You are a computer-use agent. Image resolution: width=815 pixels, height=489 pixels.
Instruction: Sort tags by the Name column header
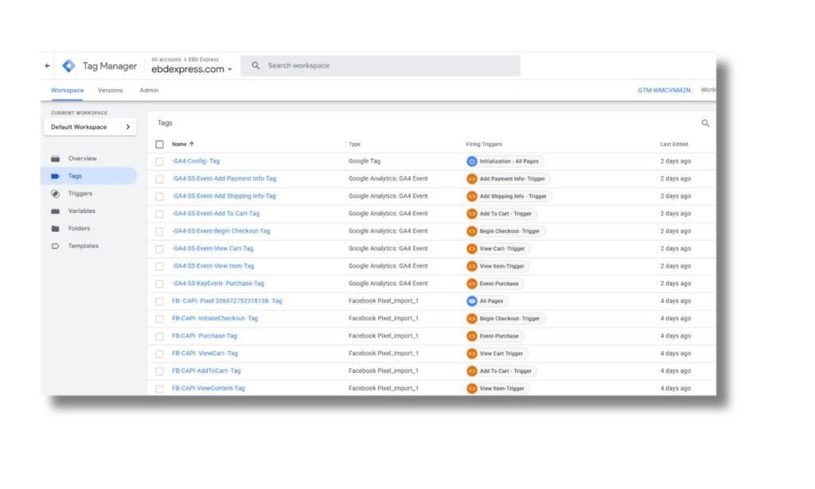182,144
